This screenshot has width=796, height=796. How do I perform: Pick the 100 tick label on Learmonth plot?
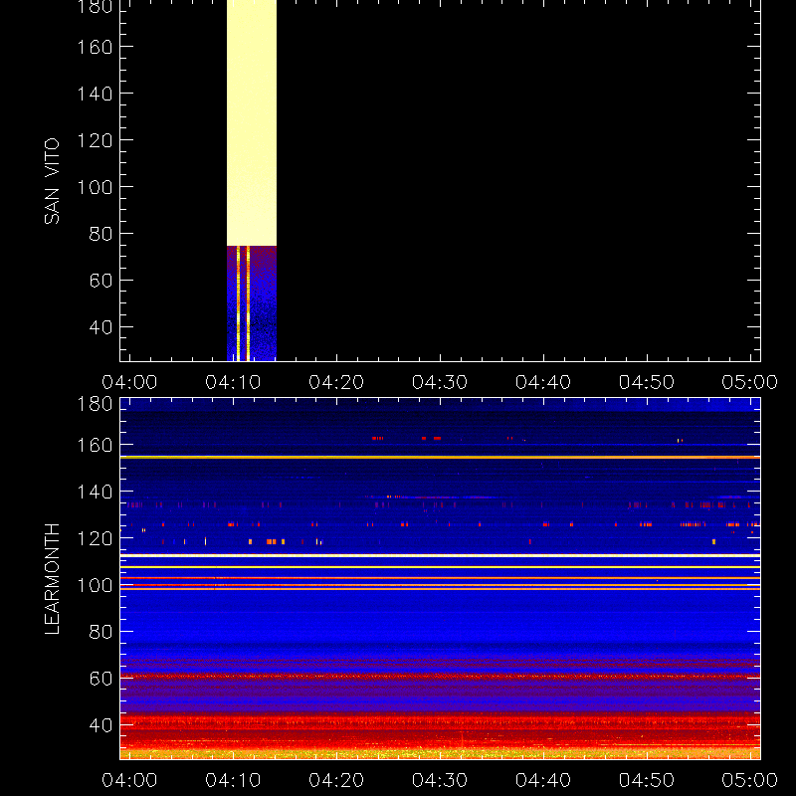pyautogui.click(x=95, y=585)
